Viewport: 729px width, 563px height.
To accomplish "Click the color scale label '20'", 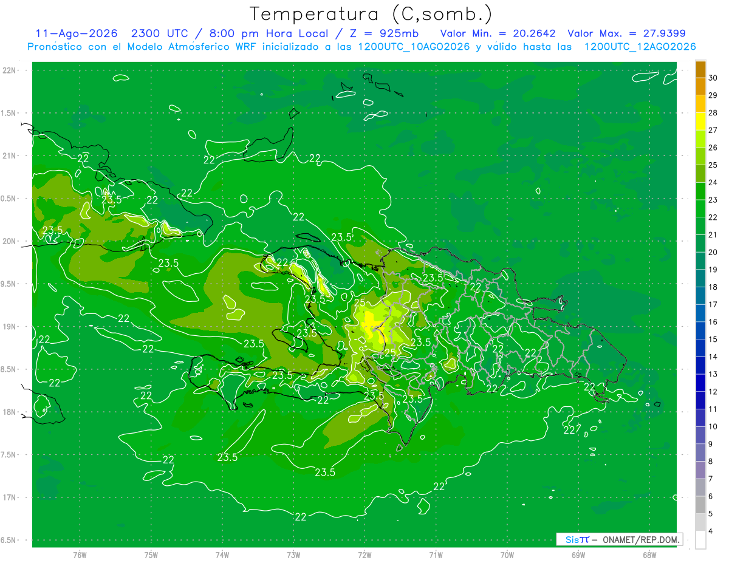I will coord(713,252).
